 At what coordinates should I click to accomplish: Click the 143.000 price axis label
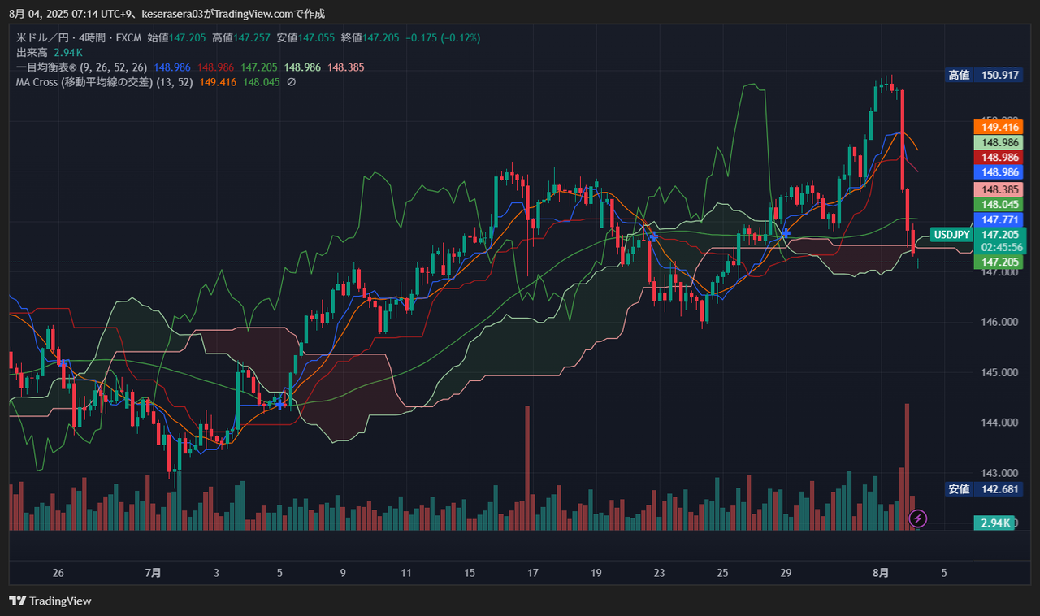click(x=998, y=473)
